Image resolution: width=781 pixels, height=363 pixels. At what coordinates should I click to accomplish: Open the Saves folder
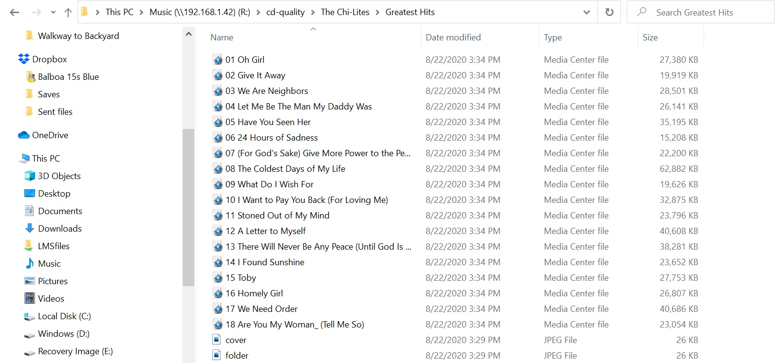click(49, 94)
